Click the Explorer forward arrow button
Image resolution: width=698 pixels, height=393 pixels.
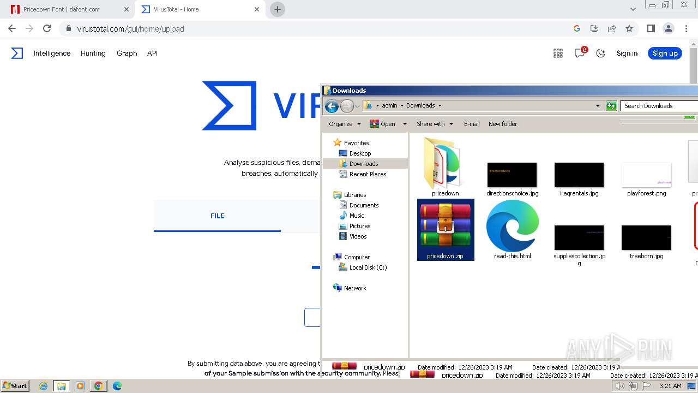pos(347,106)
